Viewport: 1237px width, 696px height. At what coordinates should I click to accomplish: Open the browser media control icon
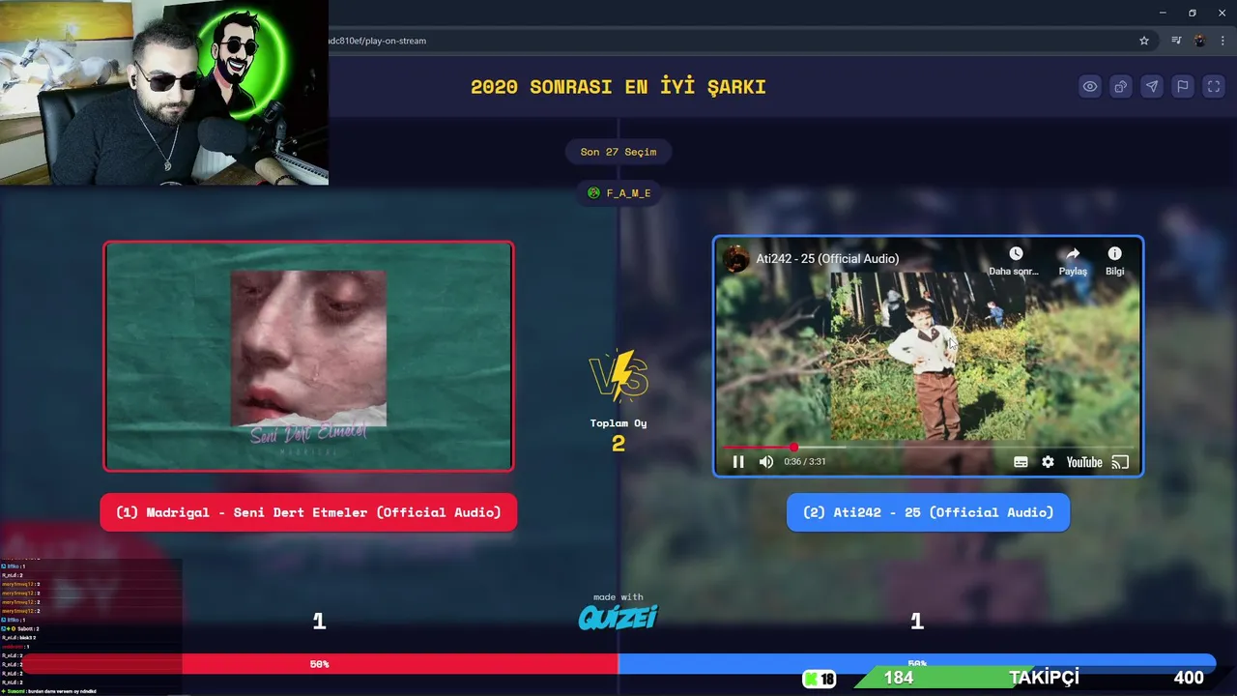1176,41
